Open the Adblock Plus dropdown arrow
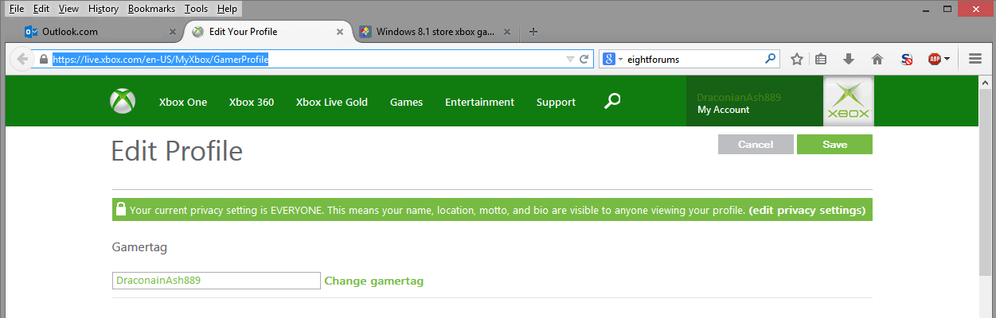Image resolution: width=996 pixels, height=318 pixels. pyautogui.click(x=947, y=59)
